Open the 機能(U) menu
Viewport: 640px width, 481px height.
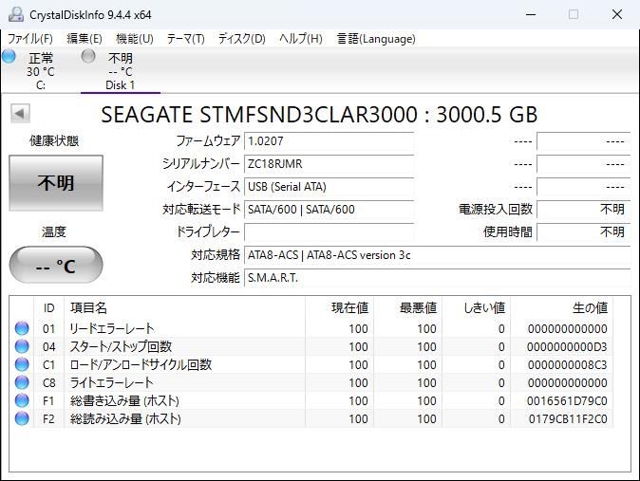click(x=135, y=39)
